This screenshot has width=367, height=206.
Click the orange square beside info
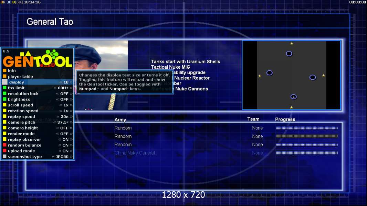pos(4,70)
